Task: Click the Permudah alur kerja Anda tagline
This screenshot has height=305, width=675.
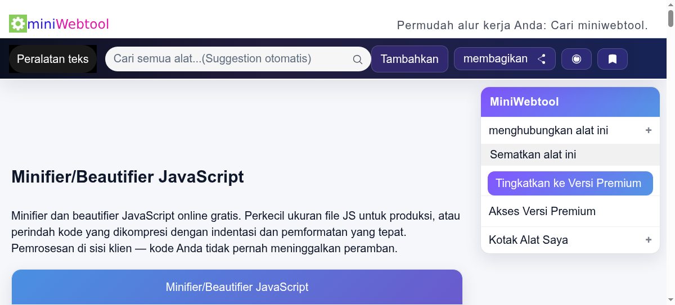Action: tap(523, 25)
